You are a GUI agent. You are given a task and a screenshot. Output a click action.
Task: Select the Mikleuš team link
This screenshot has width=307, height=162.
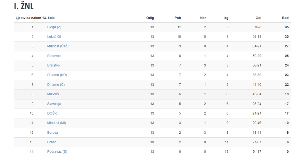pyautogui.click(x=53, y=94)
